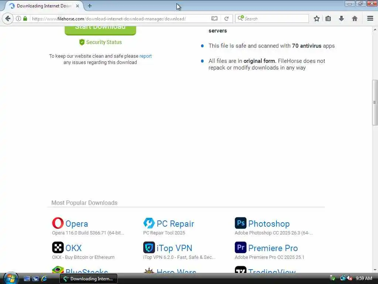378x284 pixels.
Task: Focus the browser search box
Action: (x=272, y=18)
